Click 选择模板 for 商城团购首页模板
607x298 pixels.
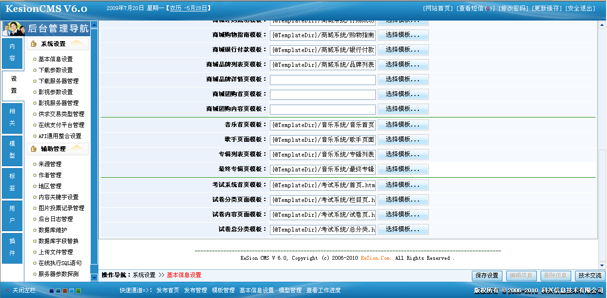tap(404, 94)
